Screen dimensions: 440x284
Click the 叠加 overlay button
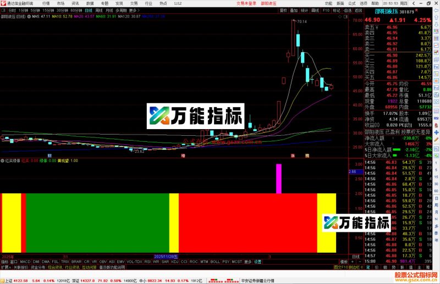click(x=294, y=10)
